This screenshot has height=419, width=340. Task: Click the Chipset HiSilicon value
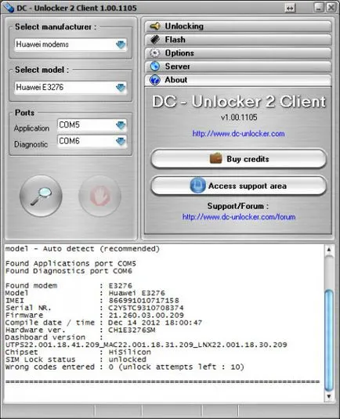(129, 352)
